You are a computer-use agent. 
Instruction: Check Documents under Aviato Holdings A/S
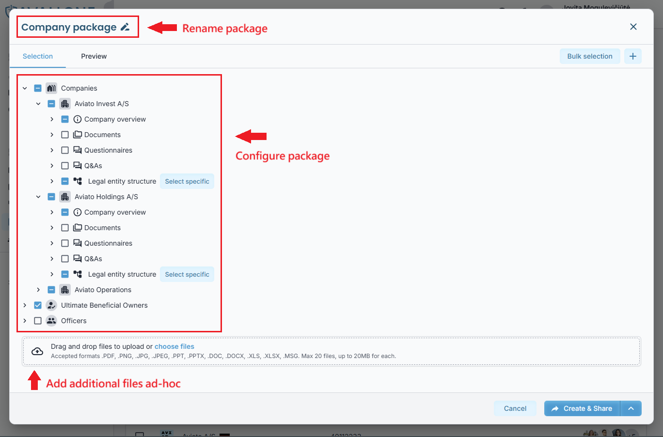(x=65, y=228)
